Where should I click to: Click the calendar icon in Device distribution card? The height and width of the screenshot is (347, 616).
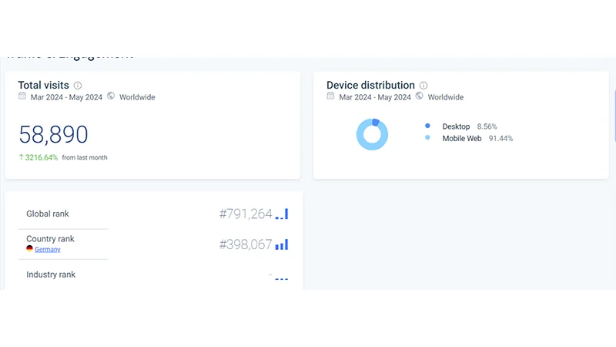[x=330, y=96]
